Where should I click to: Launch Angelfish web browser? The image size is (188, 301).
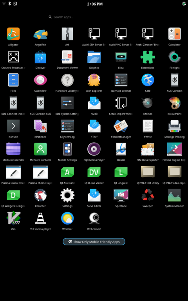click(x=40, y=34)
